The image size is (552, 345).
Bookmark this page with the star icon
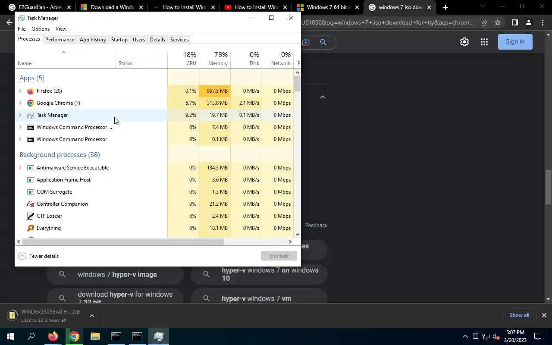498,22
